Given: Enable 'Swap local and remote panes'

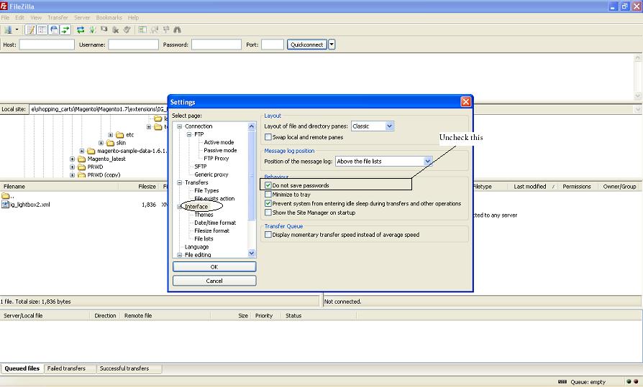Looking at the screenshot, I should point(268,137).
